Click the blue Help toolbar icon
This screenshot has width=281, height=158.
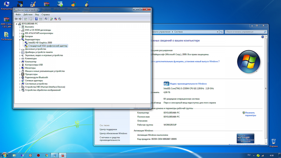click(x=37, y=19)
